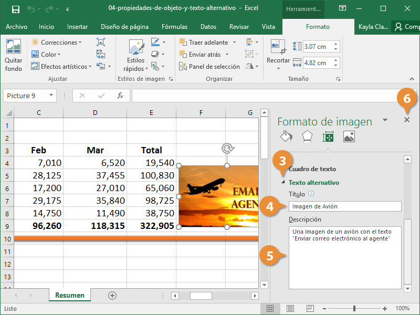
Task: Select the Effects pentagon icon
Action: (307, 137)
